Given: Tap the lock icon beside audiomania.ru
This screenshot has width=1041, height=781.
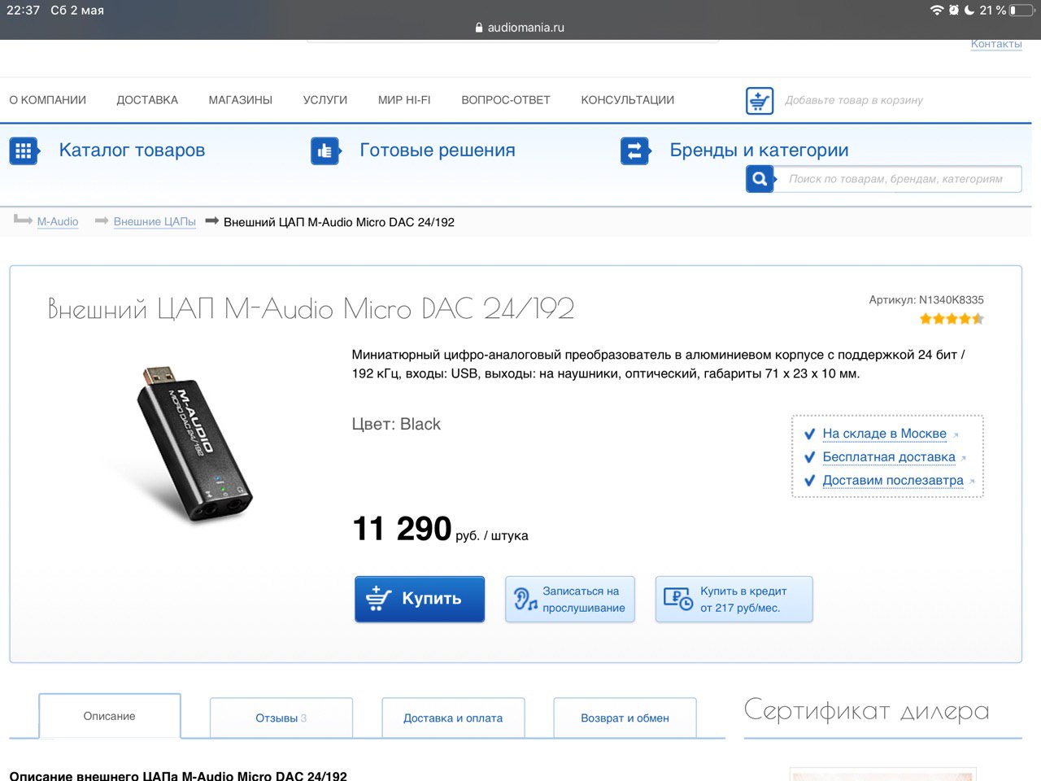Looking at the screenshot, I should (x=479, y=27).
